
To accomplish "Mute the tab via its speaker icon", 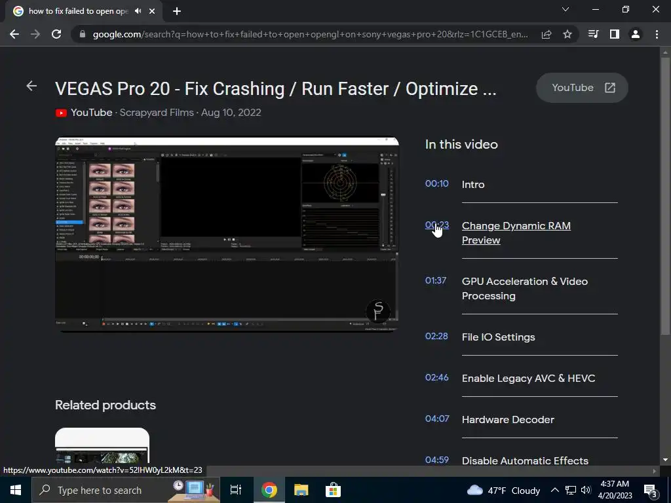I will click(x=138, y=11).
